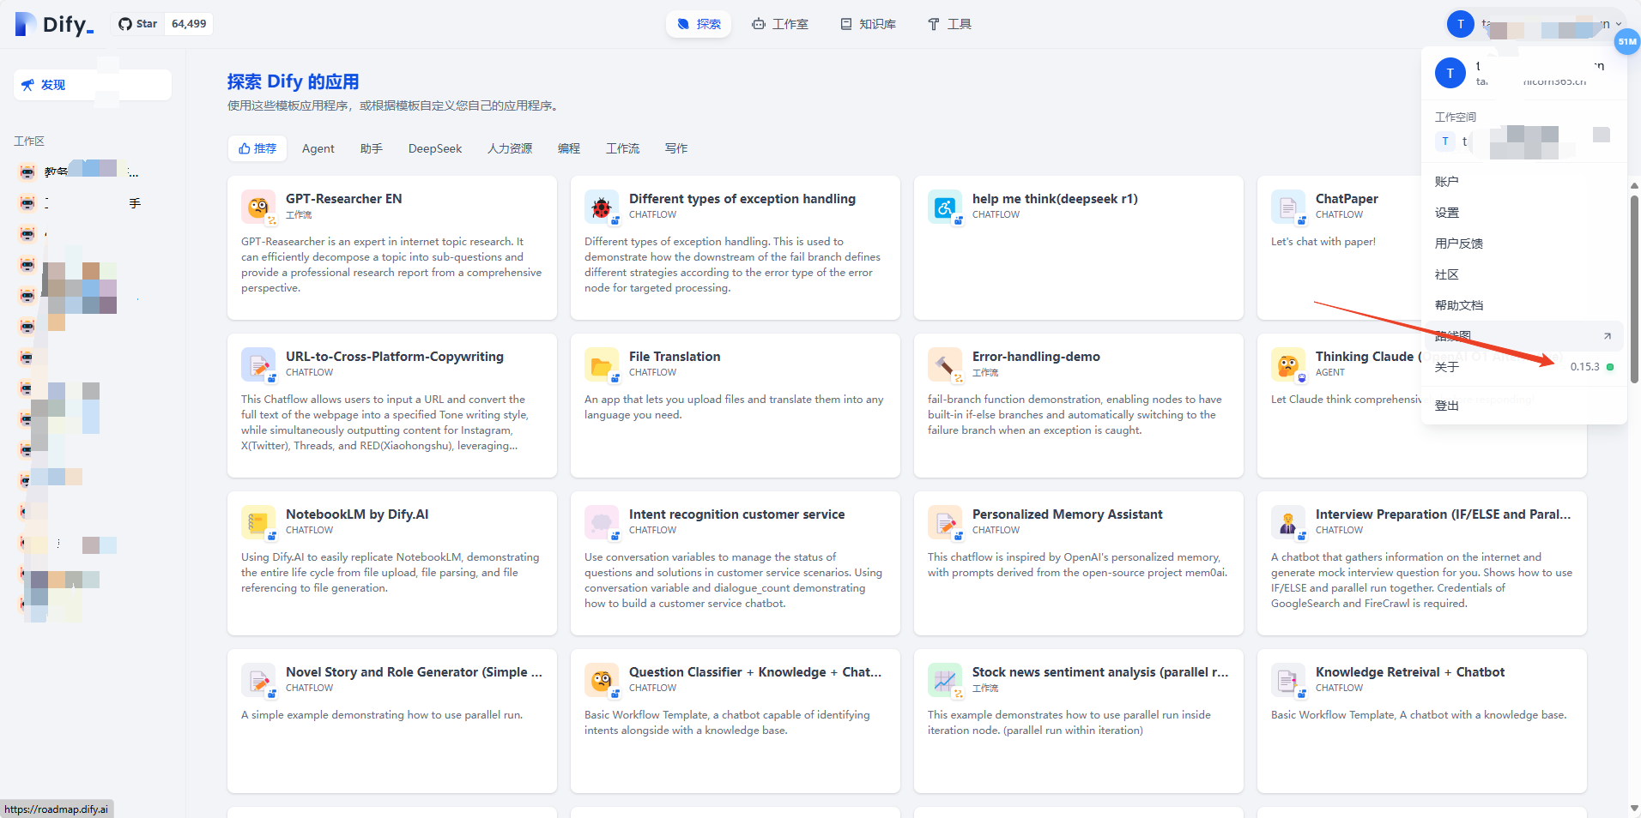Filter apps by 编程 category

click(x=569, y=148)
